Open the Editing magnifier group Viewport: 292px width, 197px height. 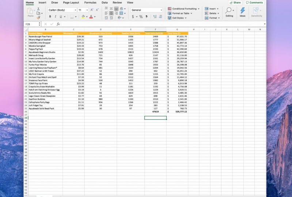tap(229, 12)
